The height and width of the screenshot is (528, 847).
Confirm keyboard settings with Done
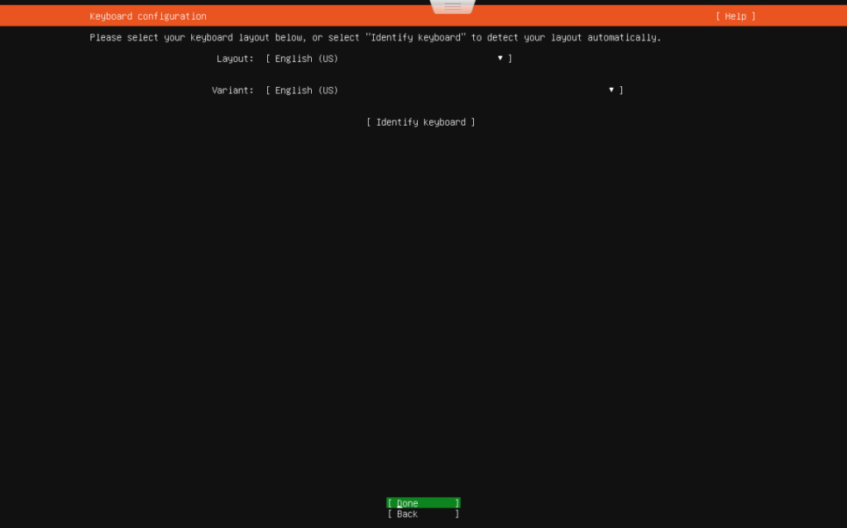pyautogui.click(x=423, y=502)
